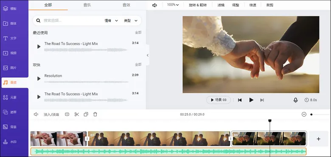The height and width of the screenshot is (157, 331).
Task: Select scene 03 clip on the timeline
Action: tap(269, 139)
